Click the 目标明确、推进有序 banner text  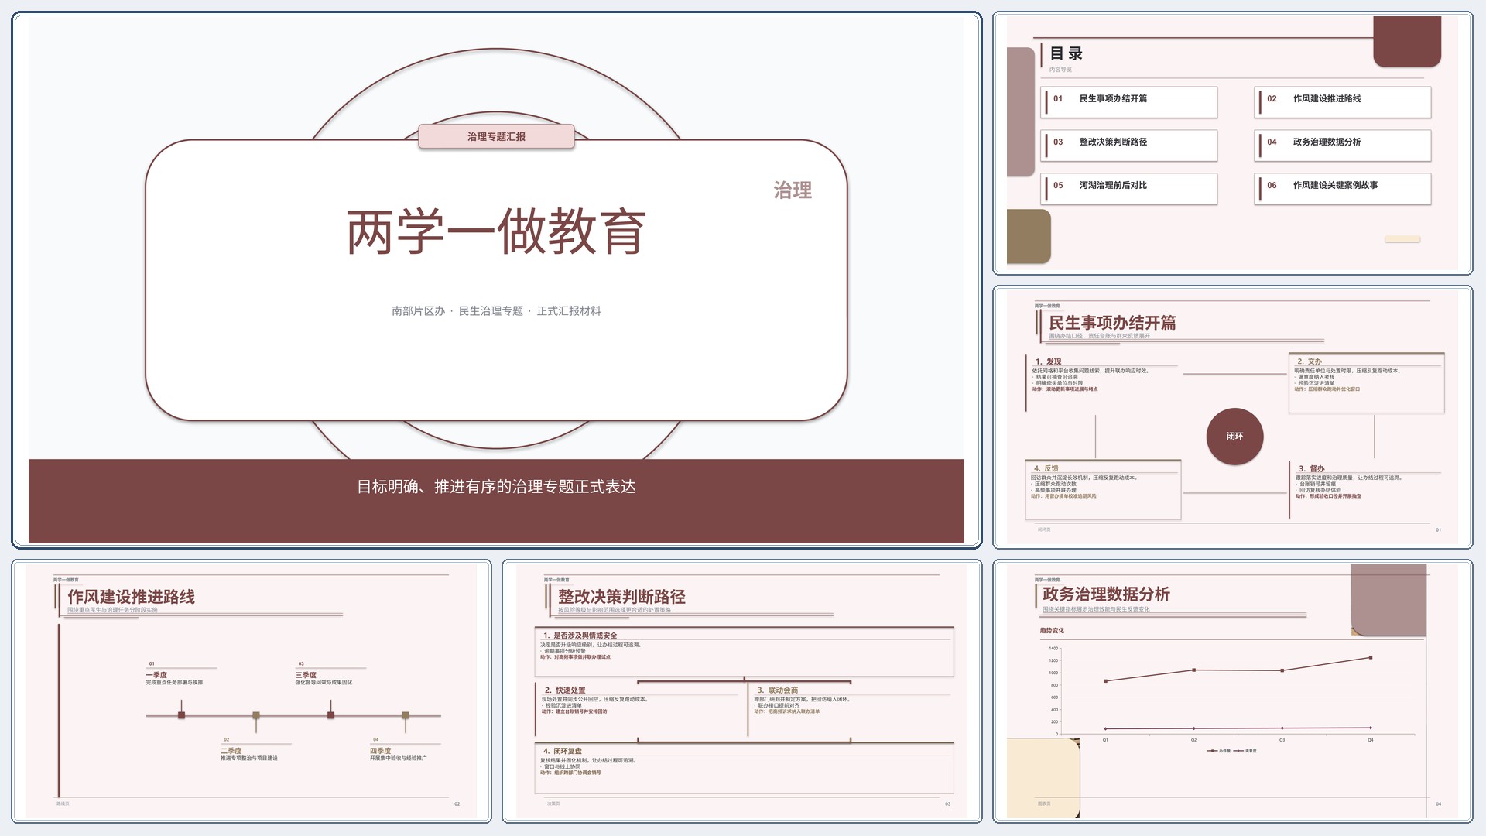click(496, 486)
